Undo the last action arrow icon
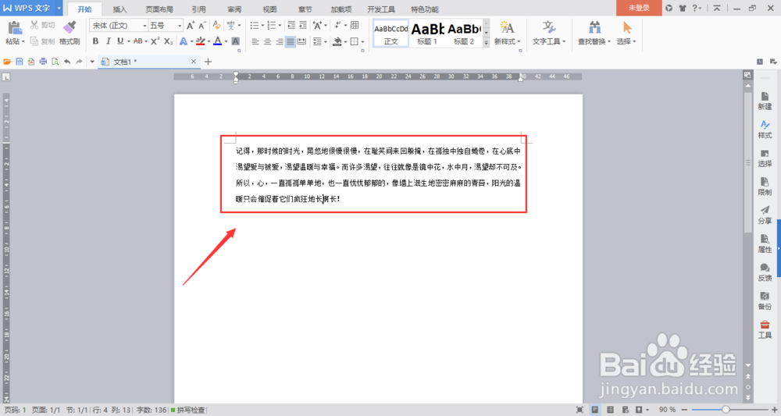Image resolution: width=781 pixels, height=416 pixels. (x=67, y=62)
